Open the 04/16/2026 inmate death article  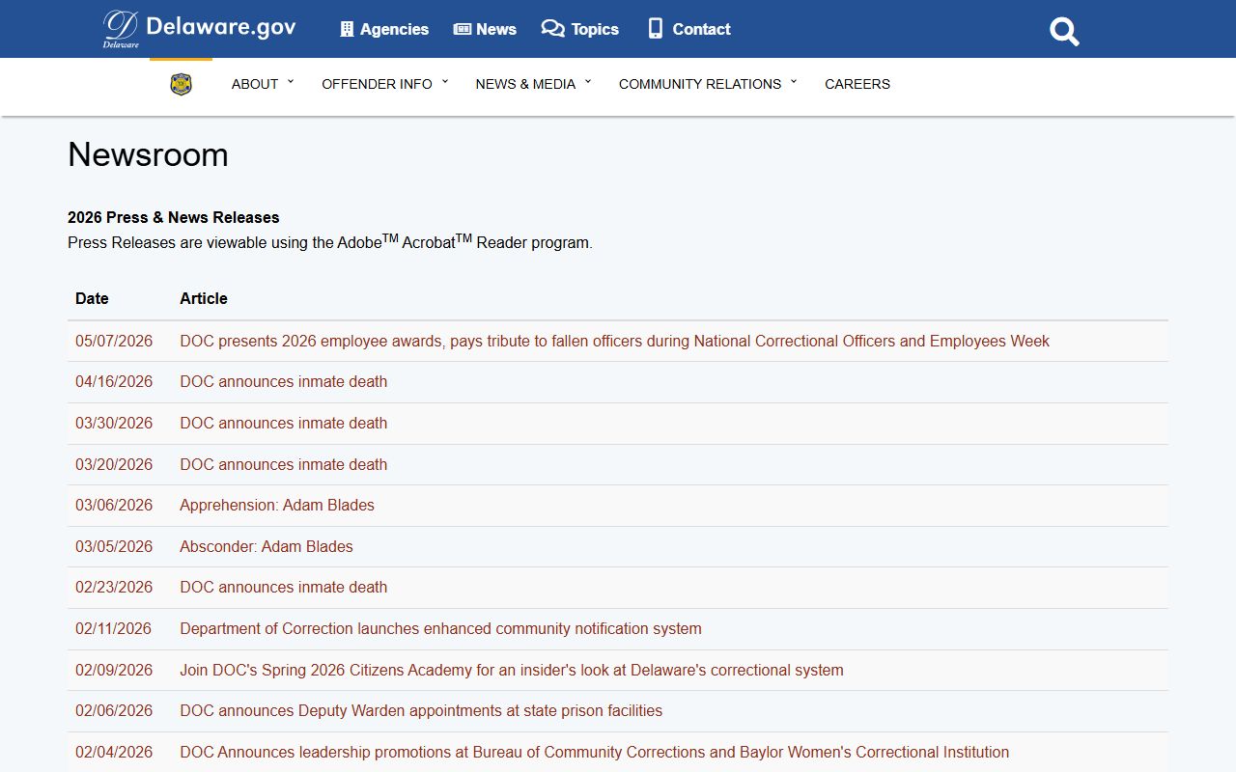pyautogui.click(x=283, y=382)
